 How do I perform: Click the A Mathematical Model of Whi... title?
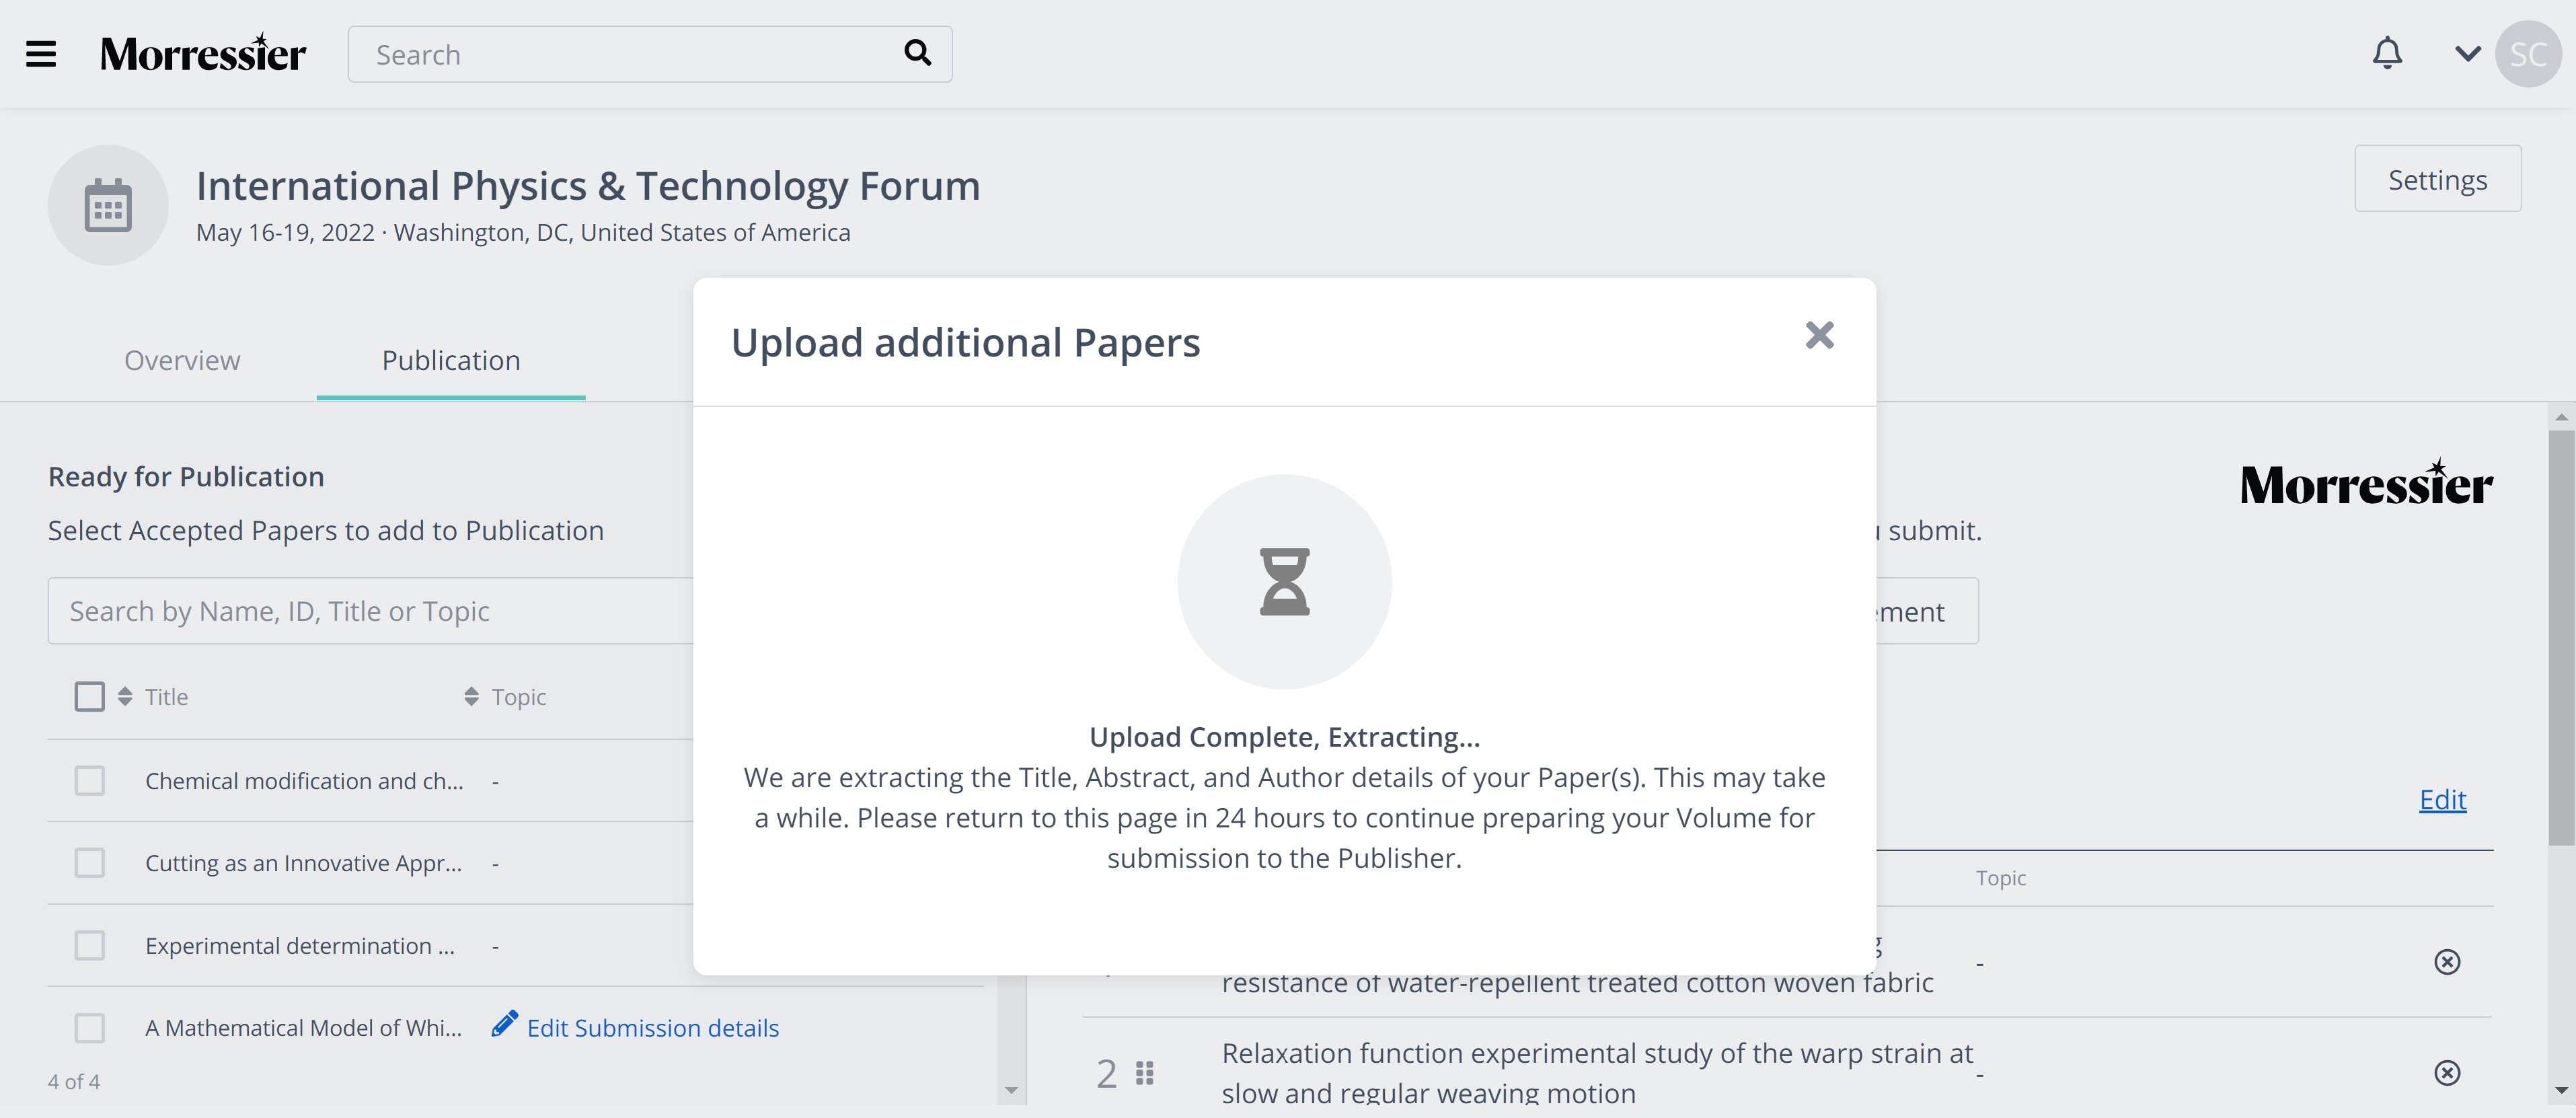click(x=304, y=1028)
